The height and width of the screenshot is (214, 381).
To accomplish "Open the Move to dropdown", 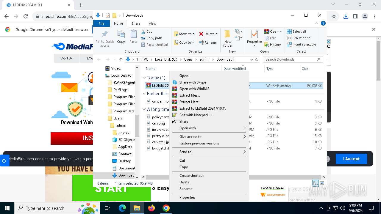I will tap(184, 34).
